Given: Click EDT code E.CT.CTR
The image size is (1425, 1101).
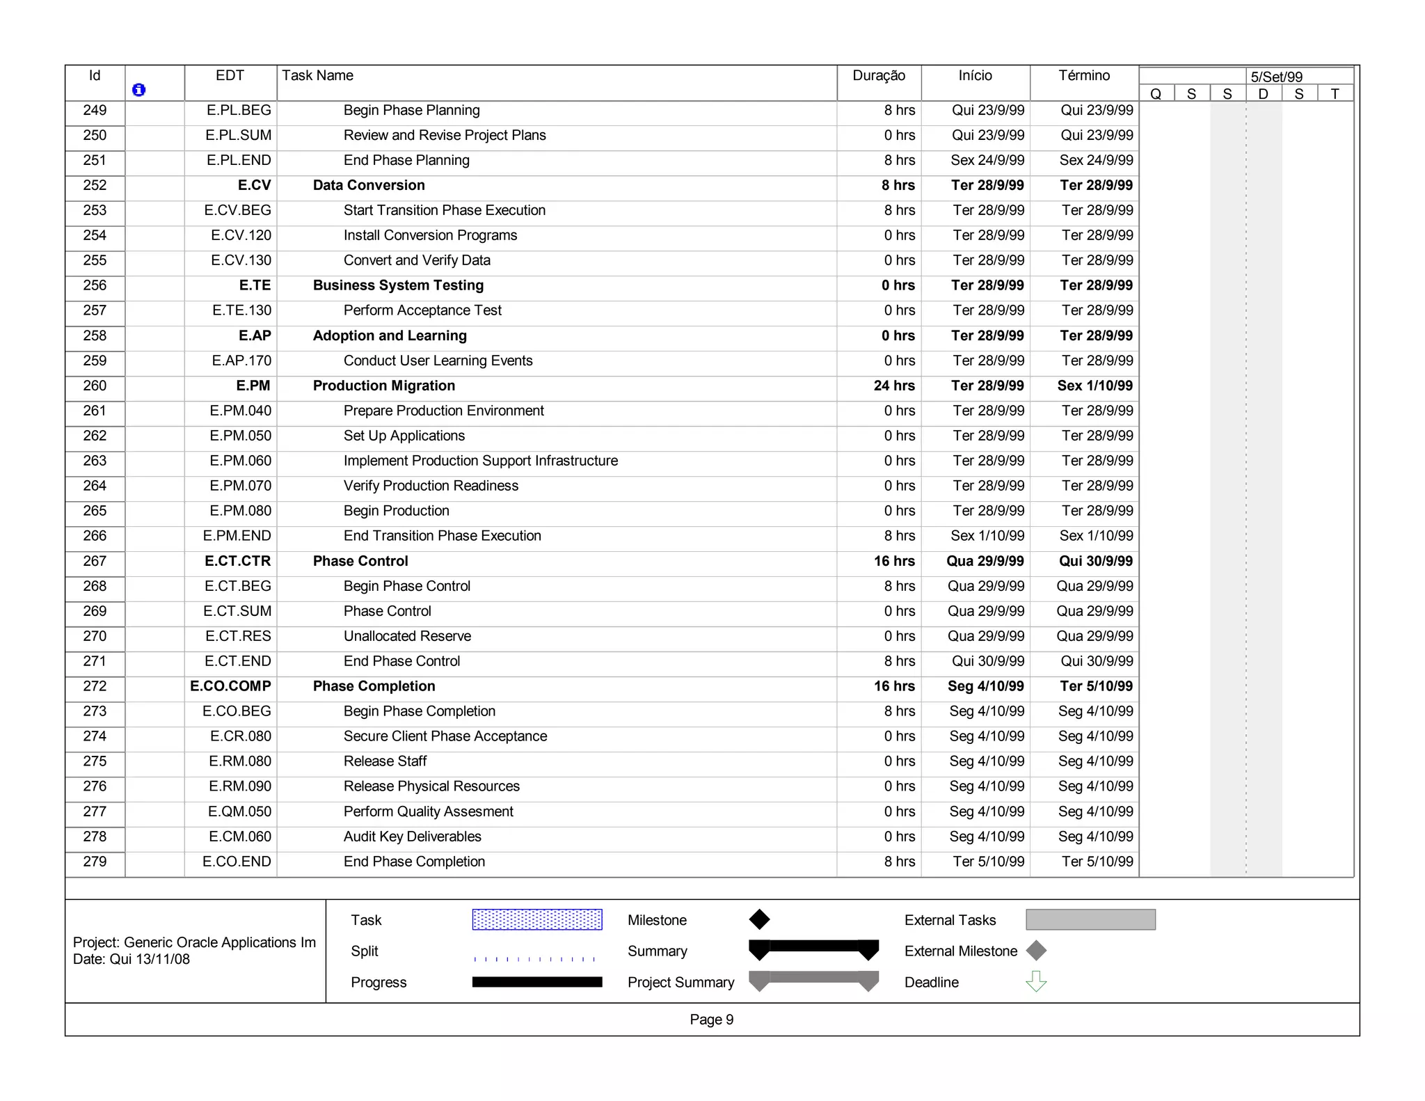Looking at the screenshot, I should coord(237,562).
